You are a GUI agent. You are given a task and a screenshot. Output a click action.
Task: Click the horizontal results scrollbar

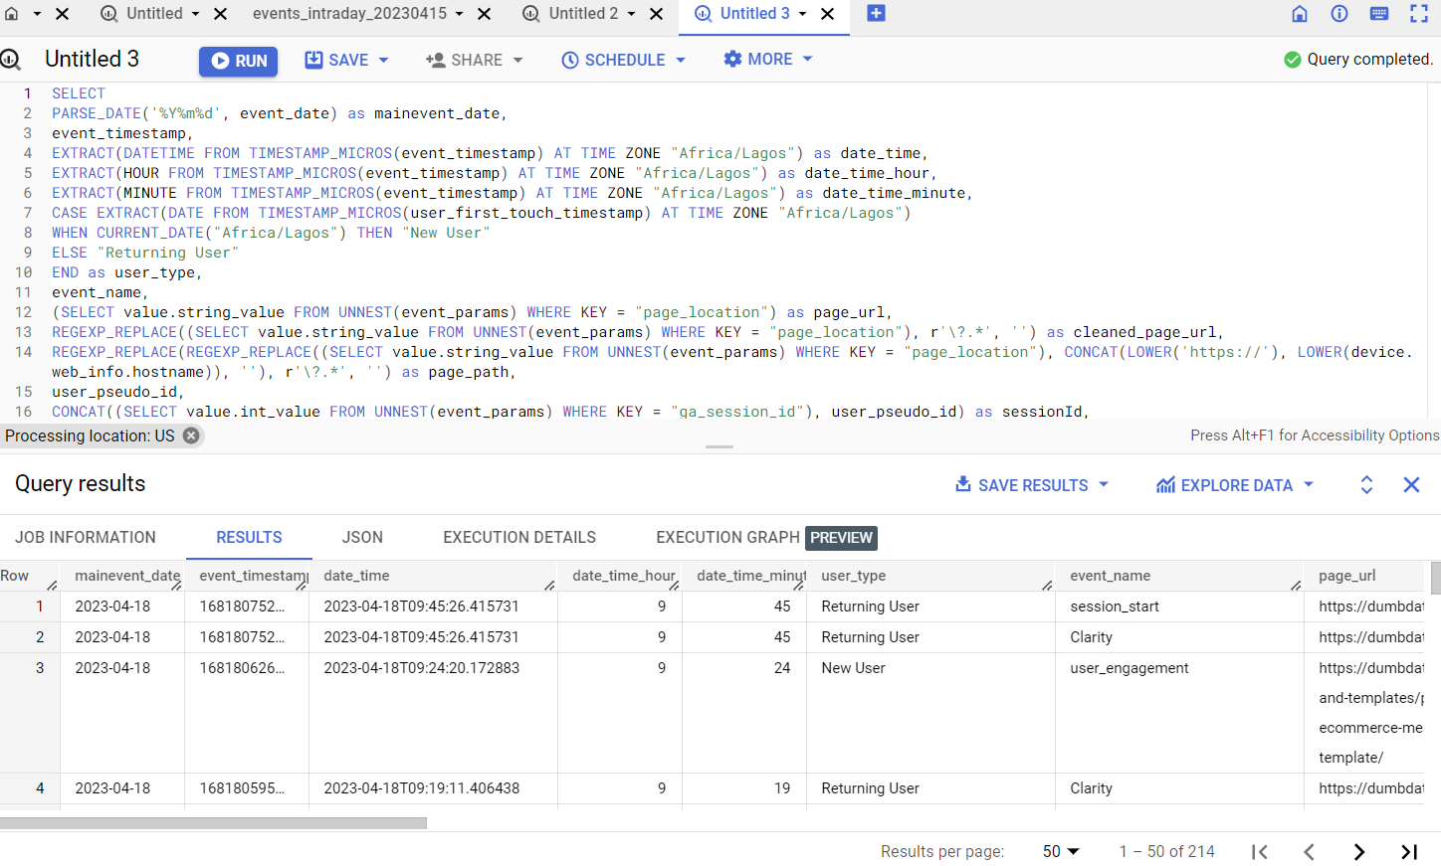pyautogui.click(x=213, y=821)
